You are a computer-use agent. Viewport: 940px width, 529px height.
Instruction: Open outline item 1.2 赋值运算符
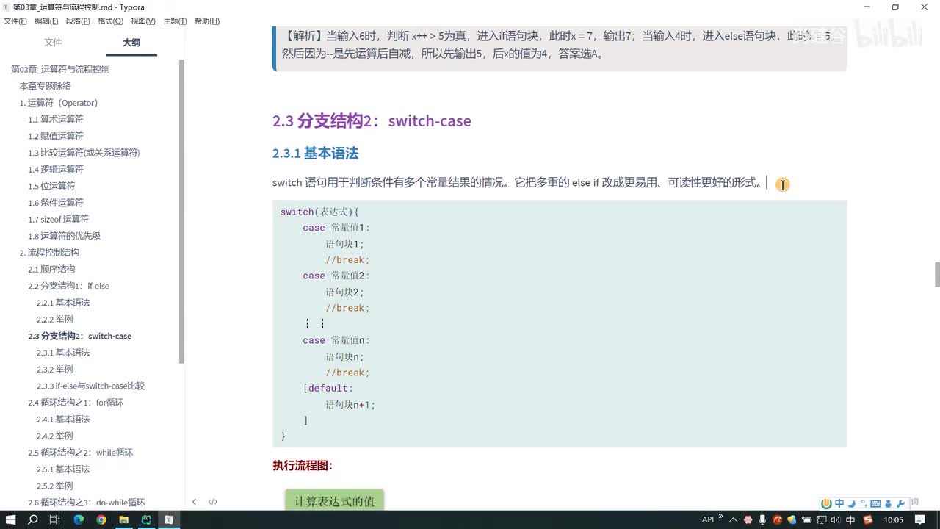pos(56,136)
